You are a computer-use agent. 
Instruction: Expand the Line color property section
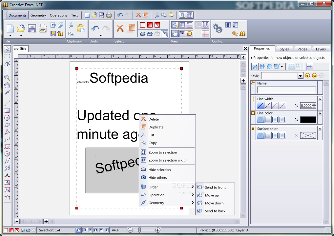point(320,113)
